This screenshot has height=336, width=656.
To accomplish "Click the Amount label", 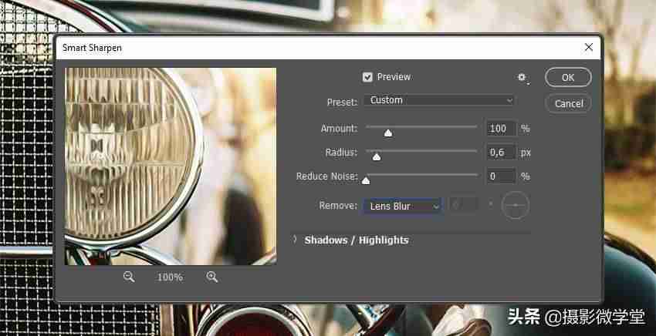I will point(340,128).
